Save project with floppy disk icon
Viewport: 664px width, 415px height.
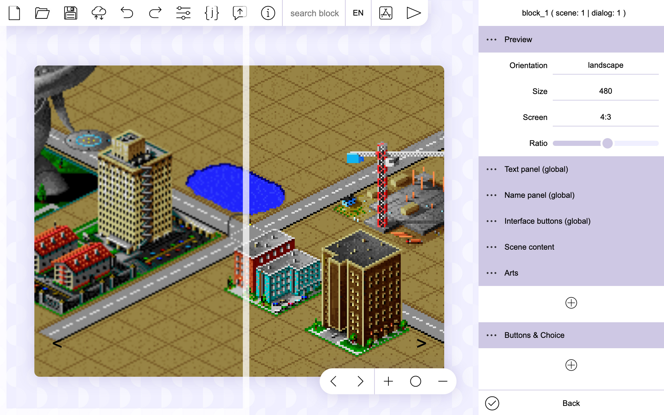[x=70, y=13]
